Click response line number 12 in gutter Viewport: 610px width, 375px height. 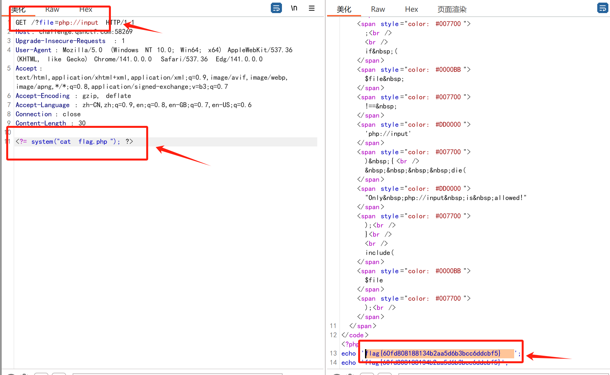[x=333, y=335]
